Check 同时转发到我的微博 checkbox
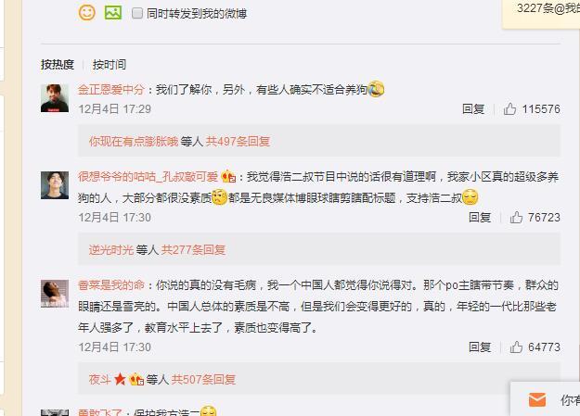The image size is (580, 416). (x=137, y=13)
